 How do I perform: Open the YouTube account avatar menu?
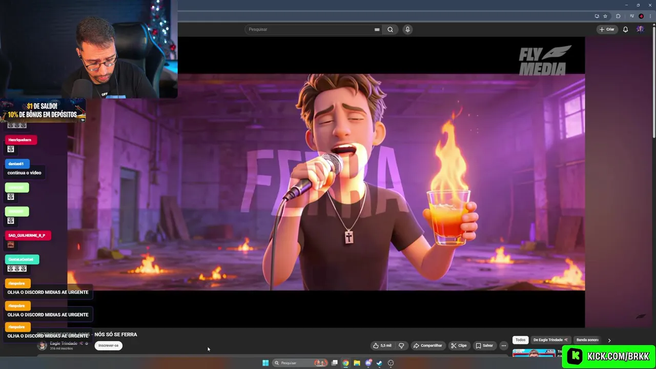pos(640,29)
